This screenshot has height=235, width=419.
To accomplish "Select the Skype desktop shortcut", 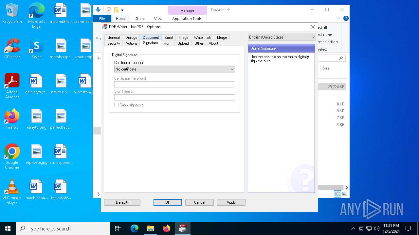I will tap(36, 49).
